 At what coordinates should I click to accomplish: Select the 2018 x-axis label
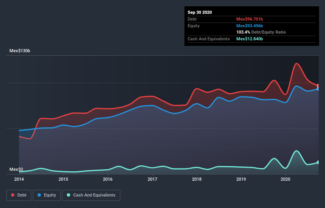coord(197,179)
